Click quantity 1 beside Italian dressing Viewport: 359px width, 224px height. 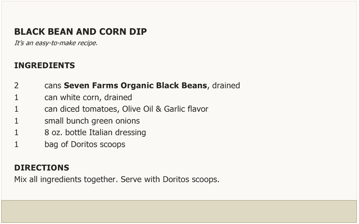pos(16,133)
